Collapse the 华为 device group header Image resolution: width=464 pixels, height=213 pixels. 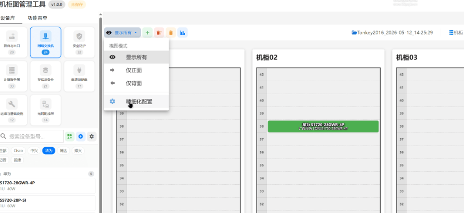coord(47,174)
